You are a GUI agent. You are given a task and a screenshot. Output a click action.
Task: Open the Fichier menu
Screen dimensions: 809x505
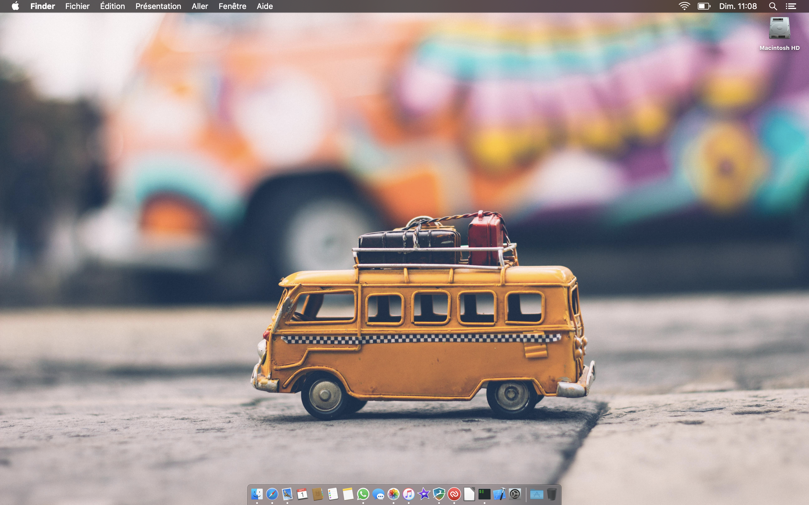pos(77,6)
